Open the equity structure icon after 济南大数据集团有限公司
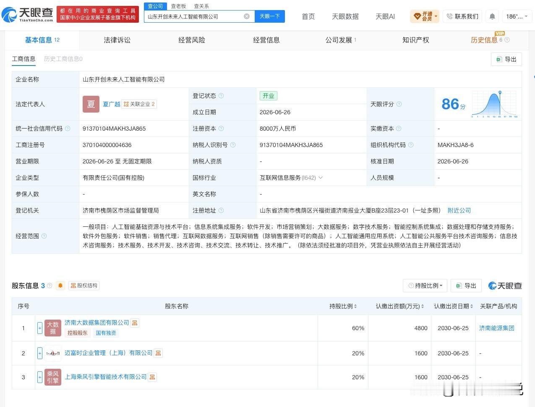This screenshot has height=407, width=535. coord(135,323)
